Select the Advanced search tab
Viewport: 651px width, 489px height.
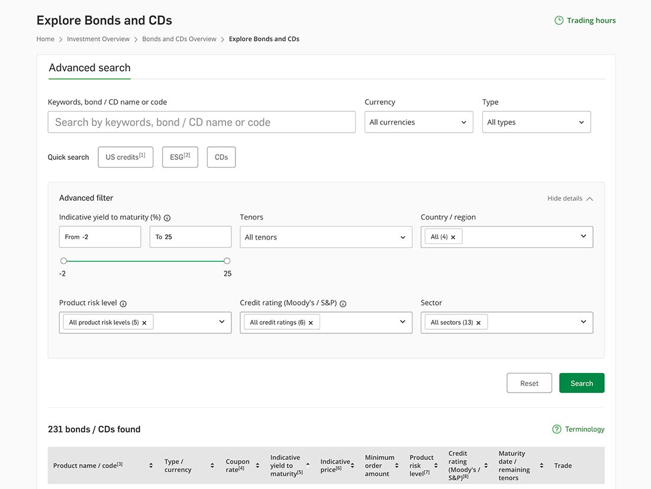pyautogui.click(x=90, y=67)
